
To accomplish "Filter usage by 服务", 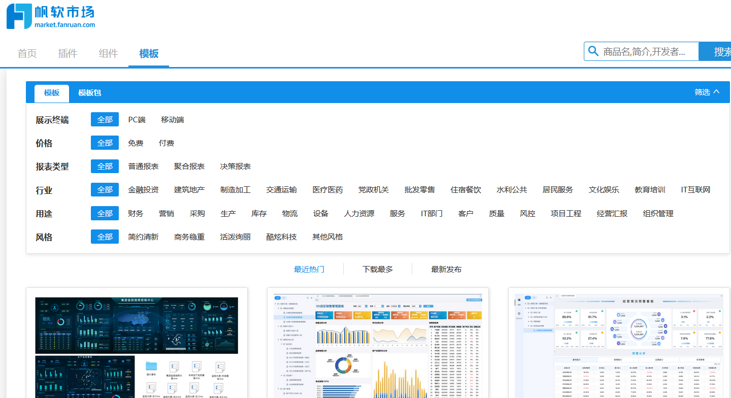I will [397, 214].
